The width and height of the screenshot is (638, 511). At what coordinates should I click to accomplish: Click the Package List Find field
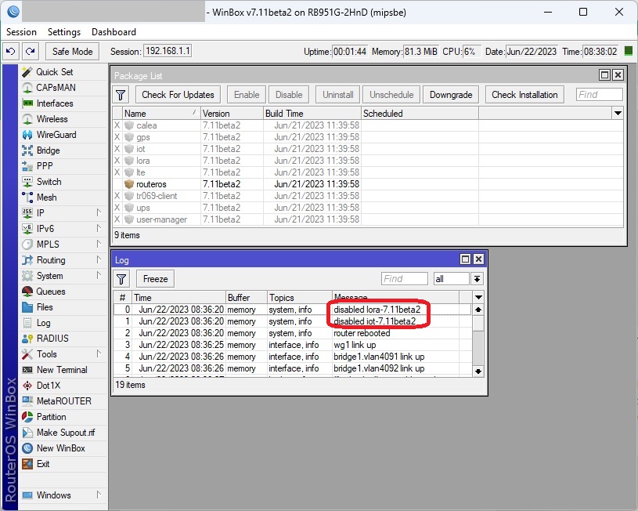(600, 95)
